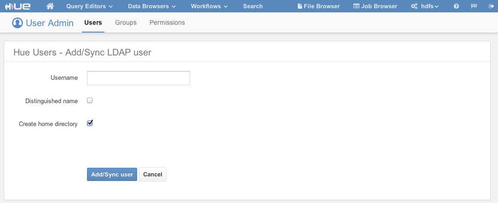Switch to the Groups tab
Image resolution: width=498 pixels, height=203 pixels.
pyautogui.click(x=126, y=22)
